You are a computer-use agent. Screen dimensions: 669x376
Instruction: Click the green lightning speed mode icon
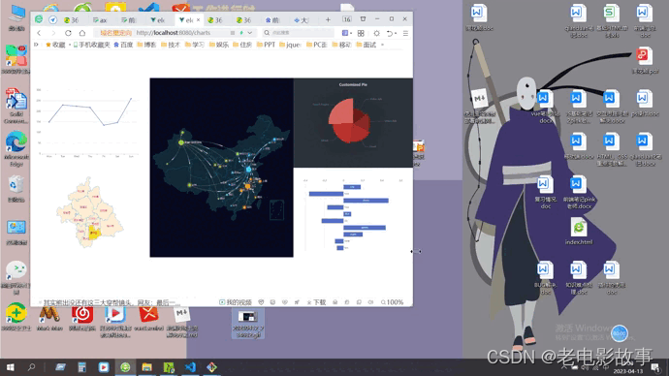(241, 33)
